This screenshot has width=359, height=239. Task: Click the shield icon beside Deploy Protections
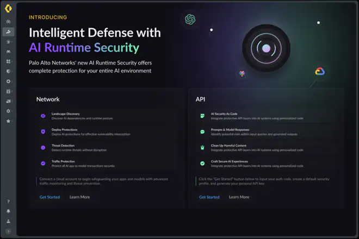click(43, 132)
